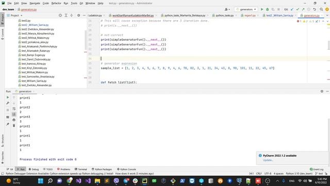Open the Tools menu
330x186 pixels.
[74, 3]
